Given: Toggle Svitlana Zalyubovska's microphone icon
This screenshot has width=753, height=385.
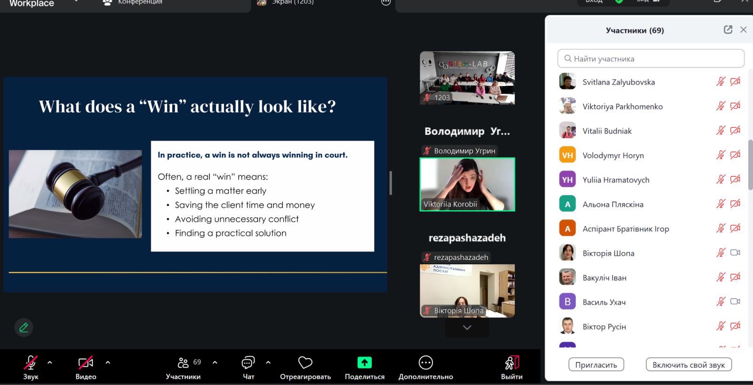Looking at the screenshot, I should [x=720, y=82].
